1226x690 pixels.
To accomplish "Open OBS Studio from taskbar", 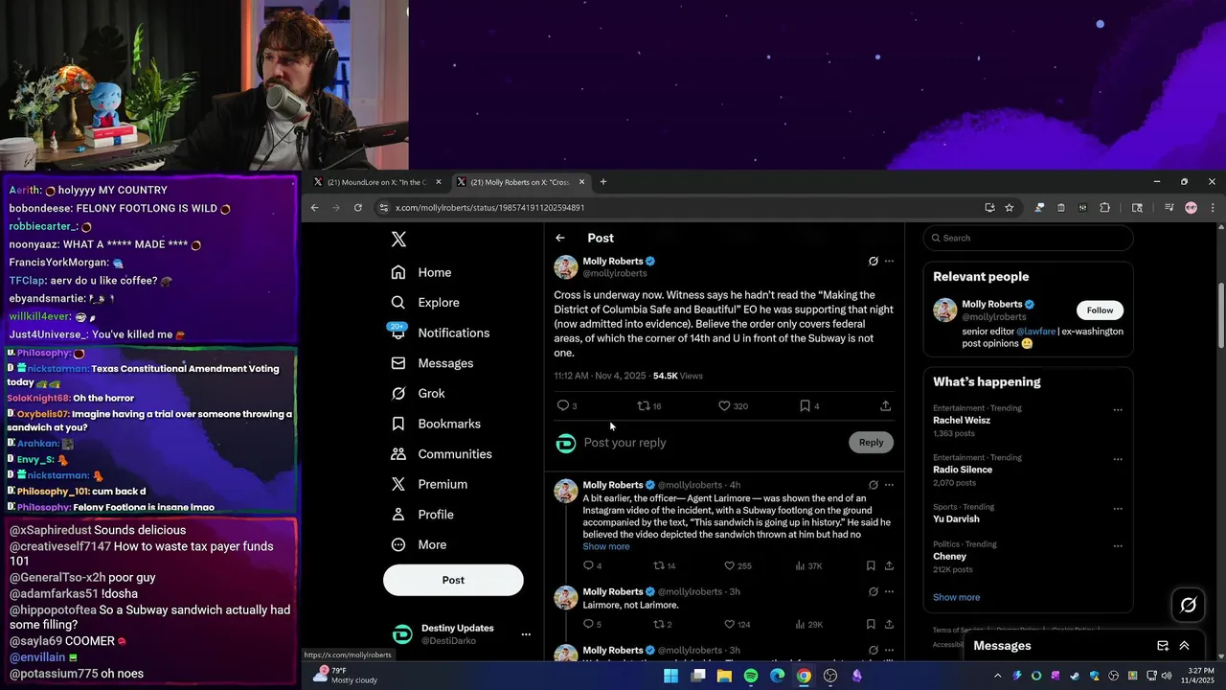I will pyautogui.click(x=830, y=676).
